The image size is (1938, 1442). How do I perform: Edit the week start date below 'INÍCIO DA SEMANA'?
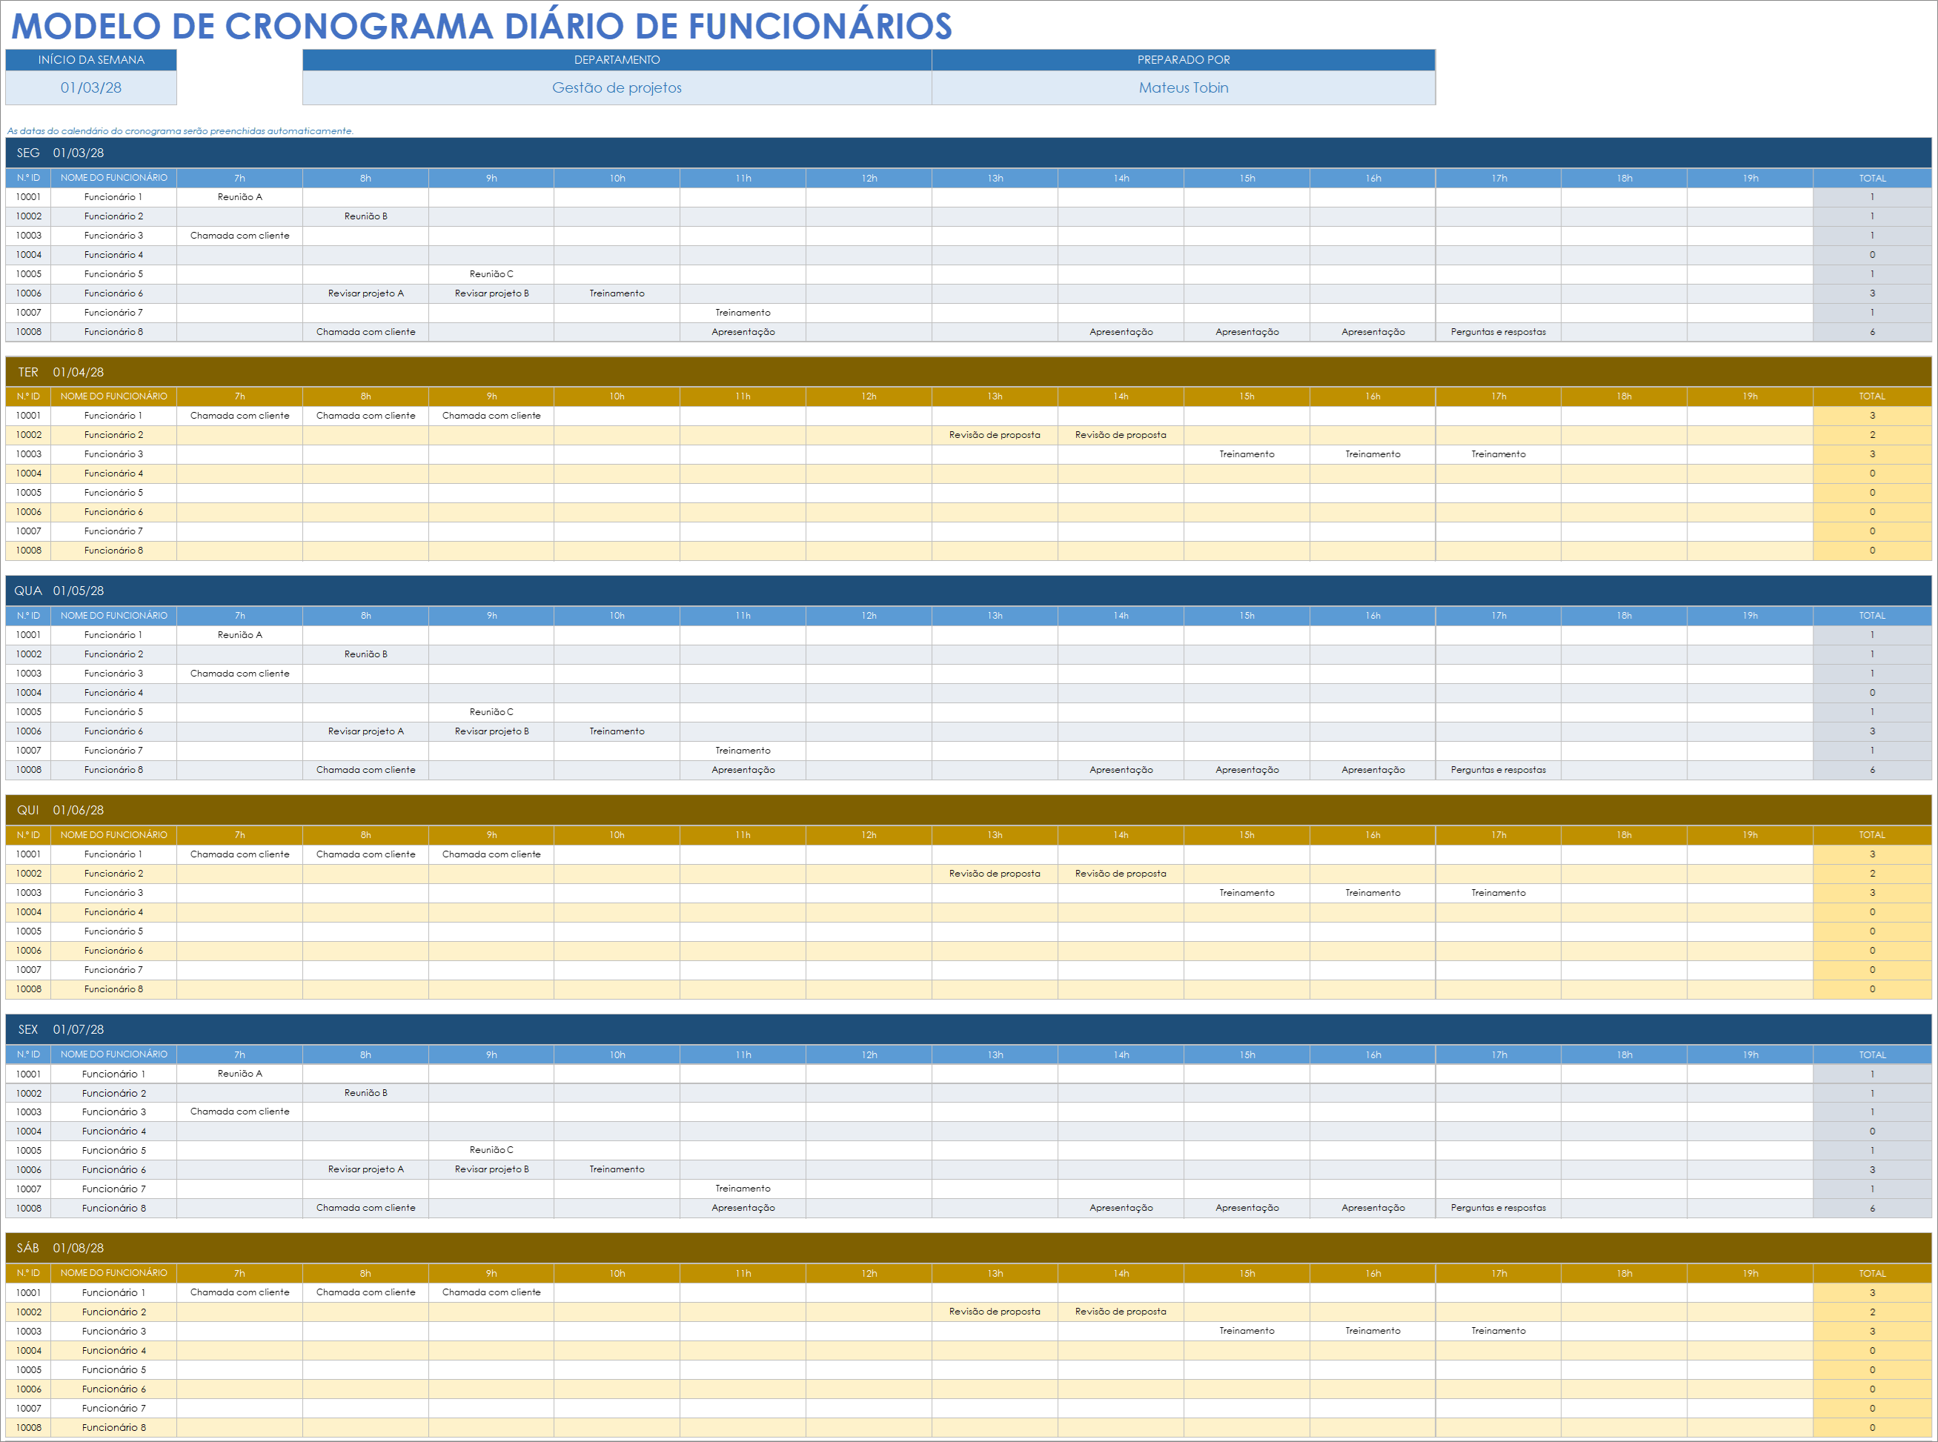[x=91, y=87]
